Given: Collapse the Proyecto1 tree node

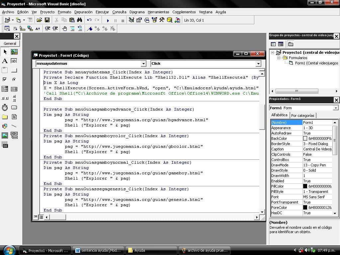Looking at the screenshot, I should pos(273,52).
